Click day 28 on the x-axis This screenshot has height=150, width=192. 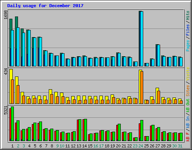tap(163, 146)
